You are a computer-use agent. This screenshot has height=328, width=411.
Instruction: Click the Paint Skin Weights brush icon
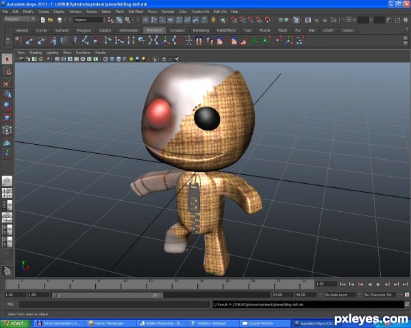click(x=244, y=40)
